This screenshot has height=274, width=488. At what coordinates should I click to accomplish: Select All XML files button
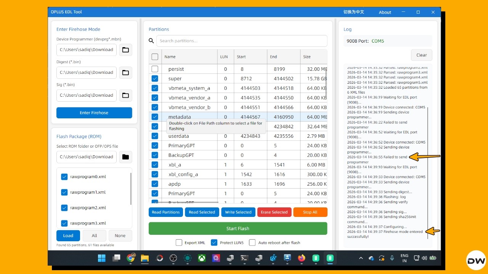[x=94, y=236]
